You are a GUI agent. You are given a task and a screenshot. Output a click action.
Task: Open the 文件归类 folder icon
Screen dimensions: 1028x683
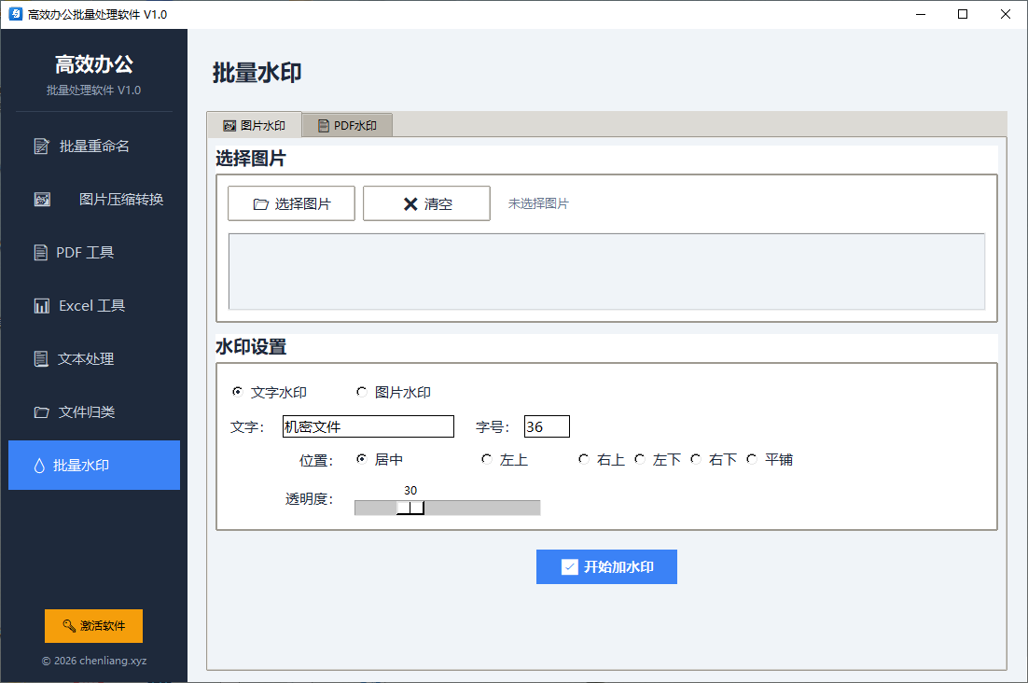41,412
